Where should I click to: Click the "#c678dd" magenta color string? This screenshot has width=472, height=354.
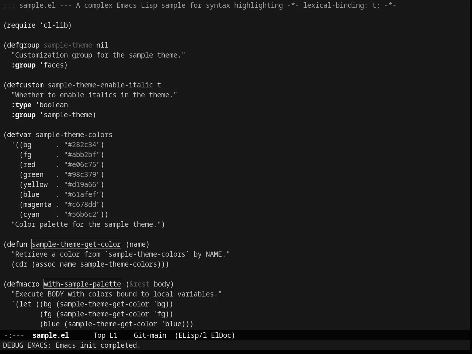pos(82,204)
